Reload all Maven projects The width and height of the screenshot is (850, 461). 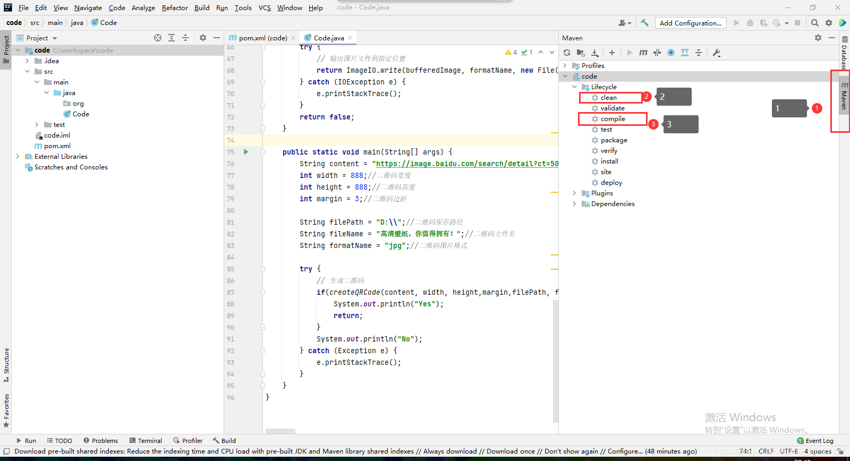tap(567, 53)
